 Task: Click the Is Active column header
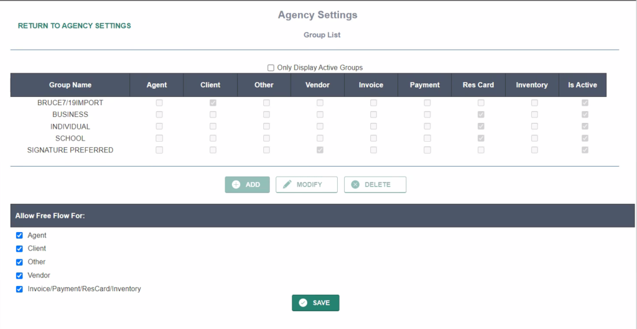(582, 85)
